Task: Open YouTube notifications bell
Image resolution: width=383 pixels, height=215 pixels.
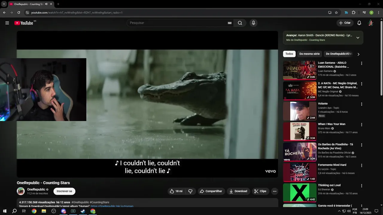Action: (x=359, y=23)
